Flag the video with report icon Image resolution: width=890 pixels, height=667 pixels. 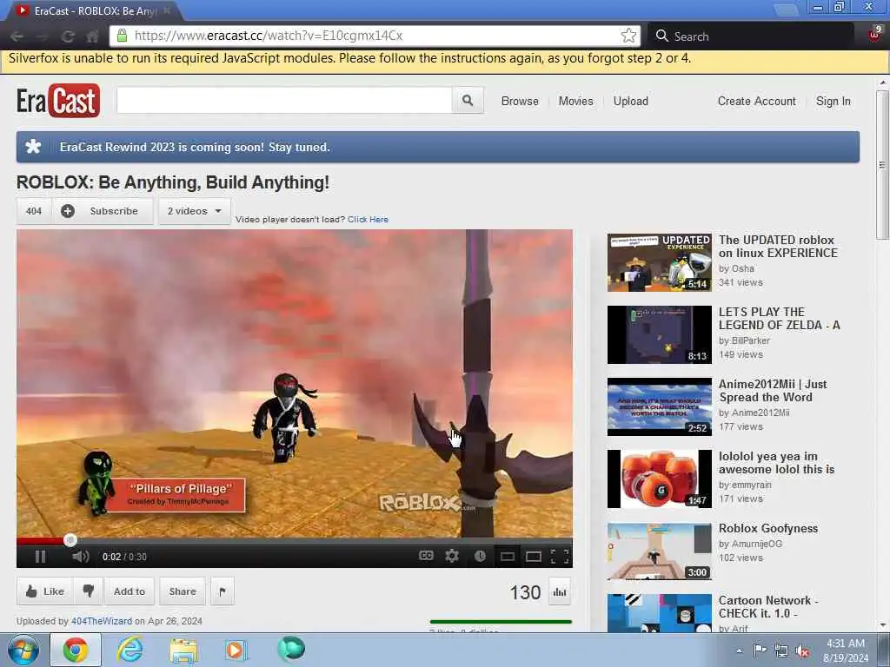[x=222, y=591]
